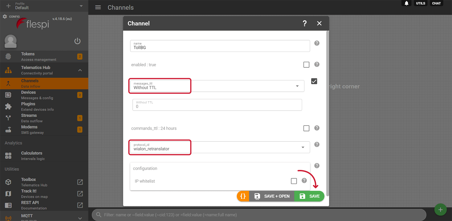Click help icon beside IP whitelist
The height and width of the screenshot is (221, 452).
[304, 181]
